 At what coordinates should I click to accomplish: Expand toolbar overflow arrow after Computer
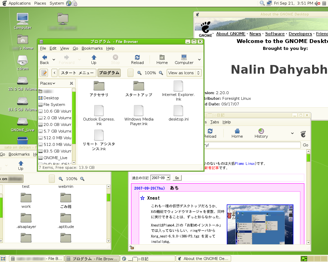pos(199,60)
